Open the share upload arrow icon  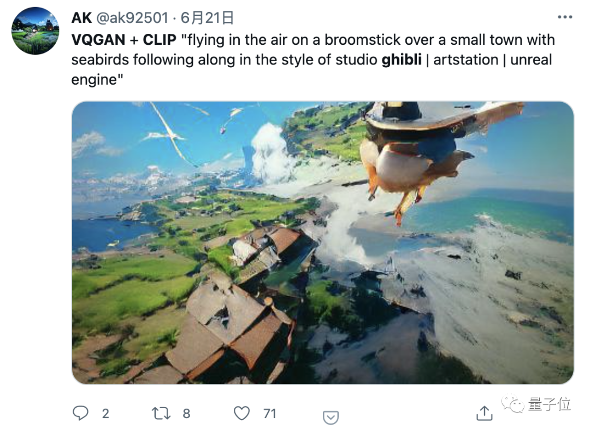coord(484,413)
